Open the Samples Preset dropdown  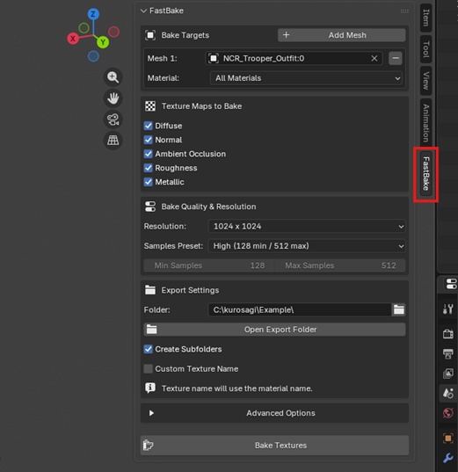(307, 246)
